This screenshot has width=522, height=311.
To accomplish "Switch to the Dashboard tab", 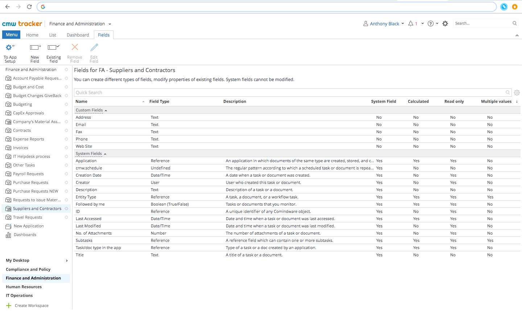I will click(78, 35).
